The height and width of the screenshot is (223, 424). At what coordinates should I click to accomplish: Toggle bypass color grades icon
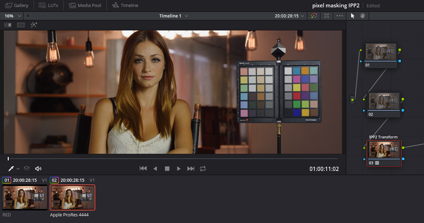click(314, 16)
